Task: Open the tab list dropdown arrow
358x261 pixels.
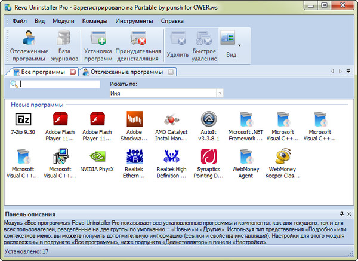Action: coord(348,72)
